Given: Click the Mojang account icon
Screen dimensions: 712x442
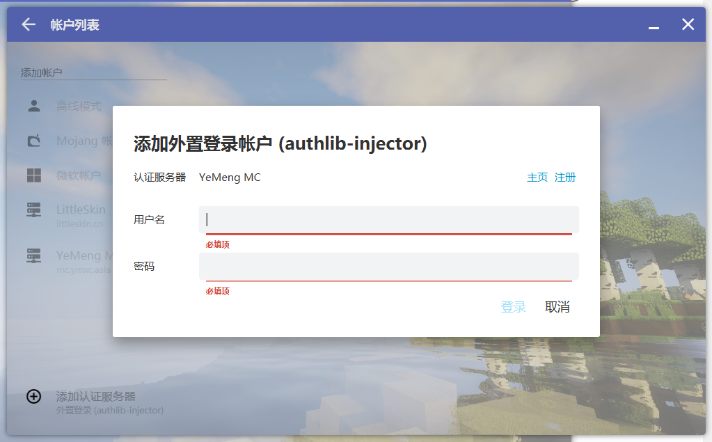Looking at the screenshot, I should point(33,141).
